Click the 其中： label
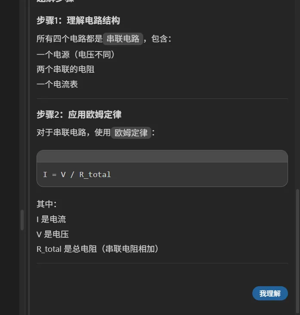300x315 pixels. tap(47, 204)
